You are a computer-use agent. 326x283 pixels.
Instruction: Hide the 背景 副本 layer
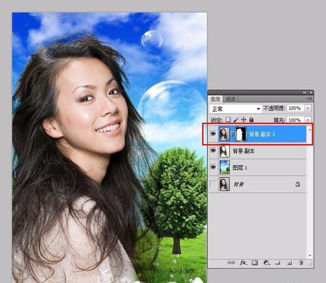(213, 151)
